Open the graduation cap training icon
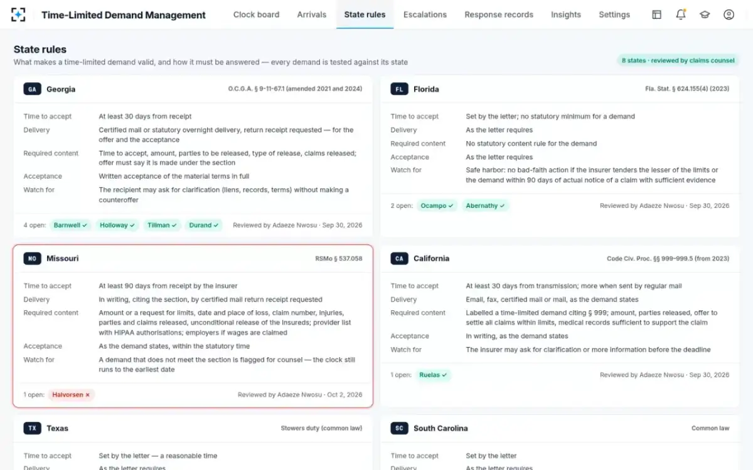This screenshot has width=753, height=470. point(705,14)
